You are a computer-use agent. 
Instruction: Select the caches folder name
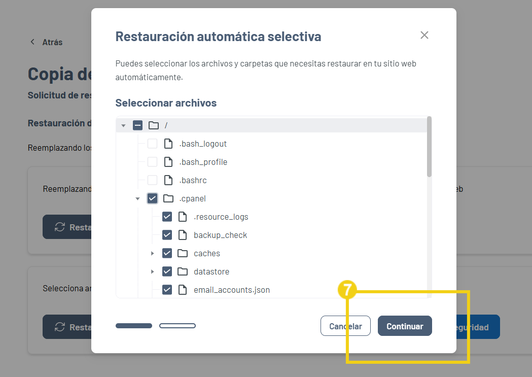[207, 254]
